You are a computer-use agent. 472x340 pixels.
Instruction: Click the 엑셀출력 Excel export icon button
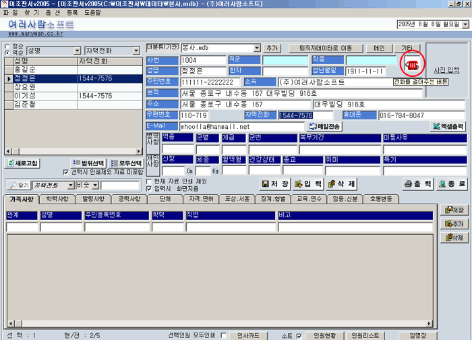click(x=448, y=126)
